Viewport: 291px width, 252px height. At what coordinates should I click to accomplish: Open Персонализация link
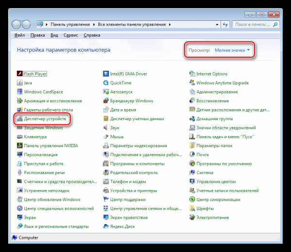[41, 155]
